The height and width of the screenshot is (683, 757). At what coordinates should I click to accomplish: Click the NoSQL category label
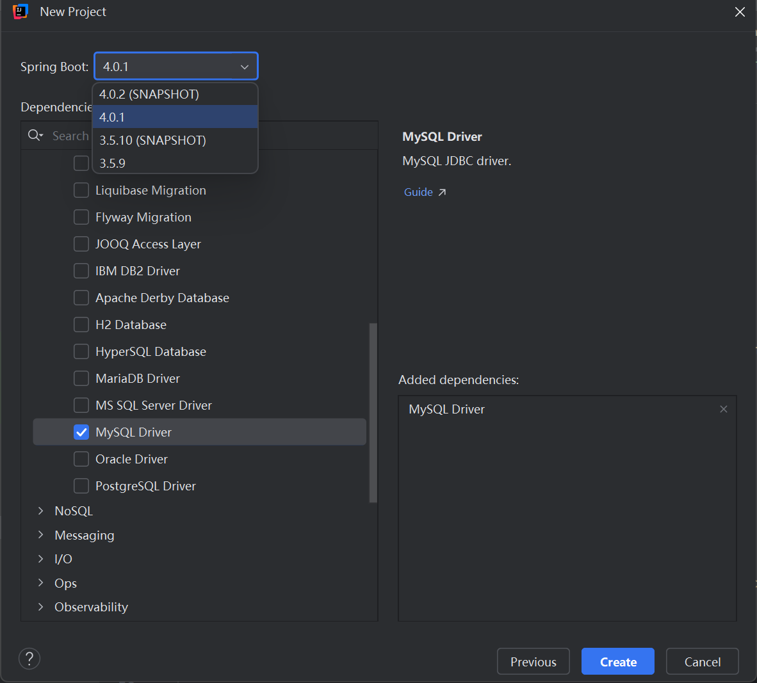click(x=74, y=511)
